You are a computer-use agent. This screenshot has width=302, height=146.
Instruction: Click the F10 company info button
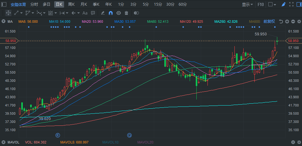pyautogui.click(x=261, y=4)
